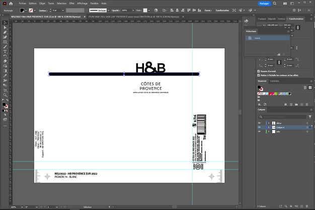The height and width of the screenshot is (210, 315).
Task: Expand the info layer contents
Action: pyautogui.click(x=269, y=132)
